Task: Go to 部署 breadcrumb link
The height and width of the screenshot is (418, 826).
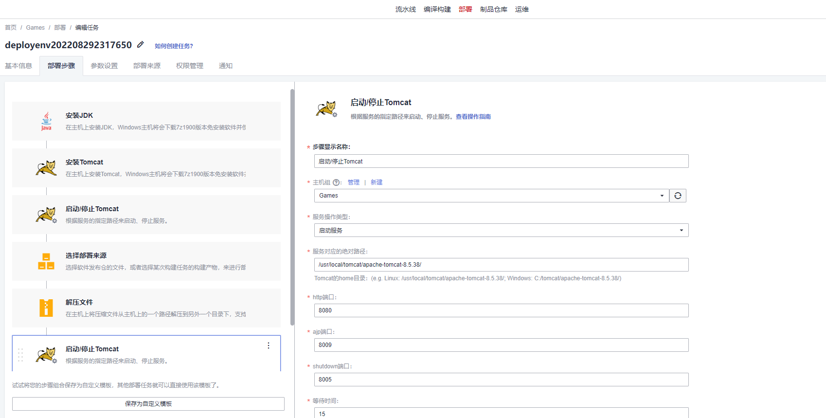Action: point(60,28)
